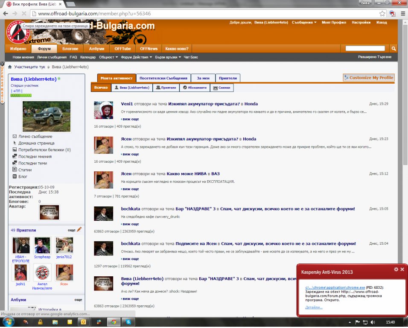Click the search magnifier button
This screenshot has height=328, width=408.
(393, 48)
